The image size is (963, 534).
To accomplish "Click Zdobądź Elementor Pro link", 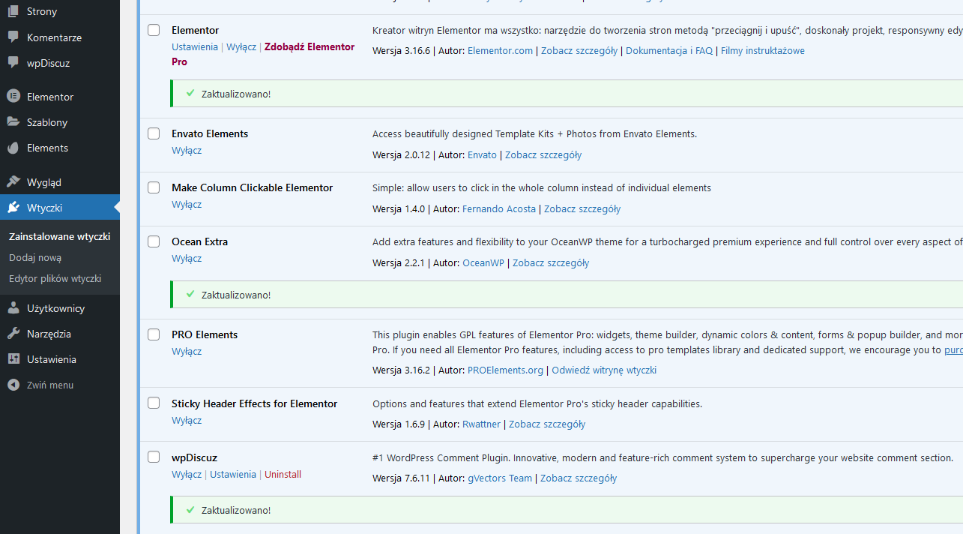I will (x=263, y=54).
